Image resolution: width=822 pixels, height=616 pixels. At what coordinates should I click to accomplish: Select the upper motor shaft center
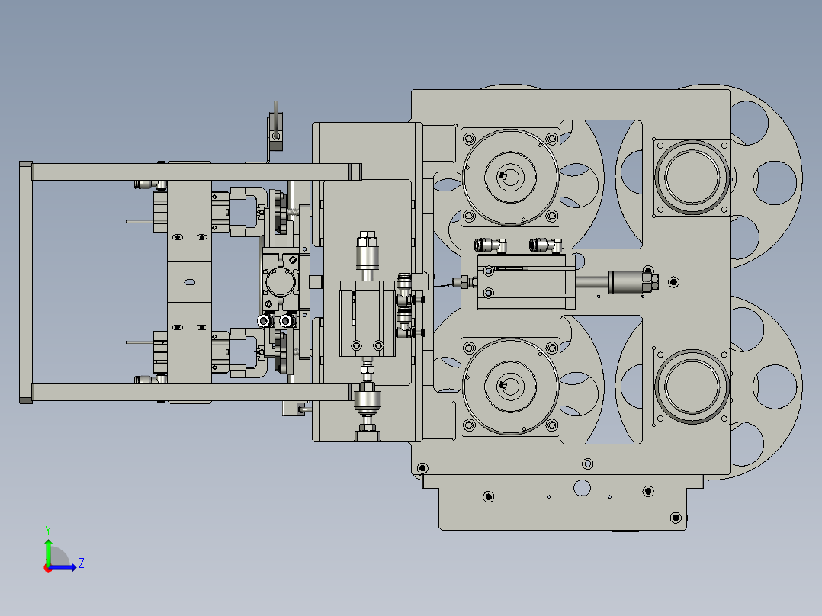point(509,175)
